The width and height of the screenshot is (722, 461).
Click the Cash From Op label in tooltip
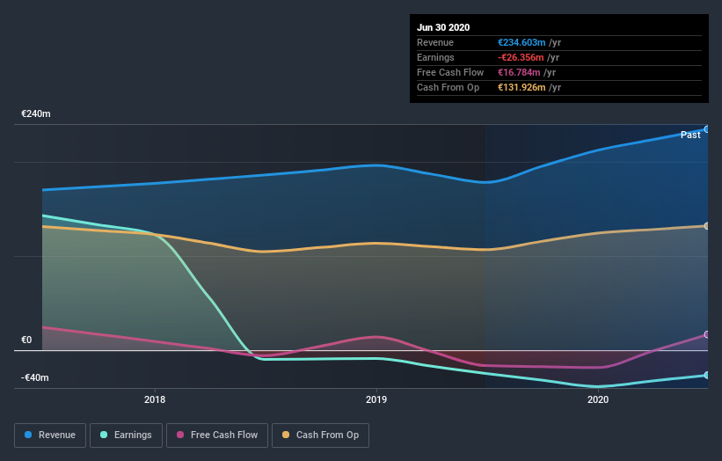(x=448, y=87)
